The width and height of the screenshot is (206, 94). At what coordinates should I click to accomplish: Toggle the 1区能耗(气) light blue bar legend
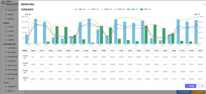point(133,9)
